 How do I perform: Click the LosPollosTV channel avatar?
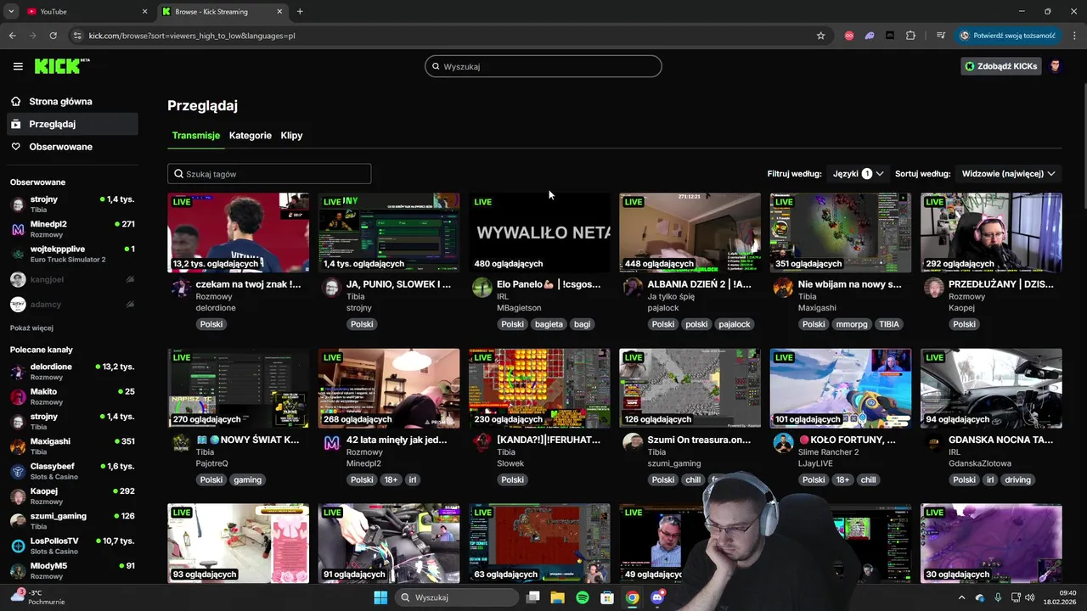point(18,546)
